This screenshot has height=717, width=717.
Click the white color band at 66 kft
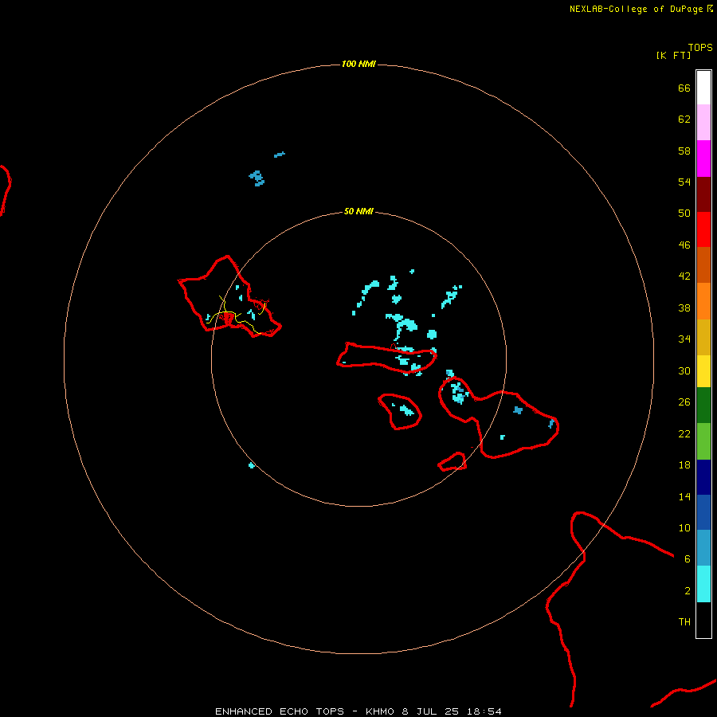703,88
